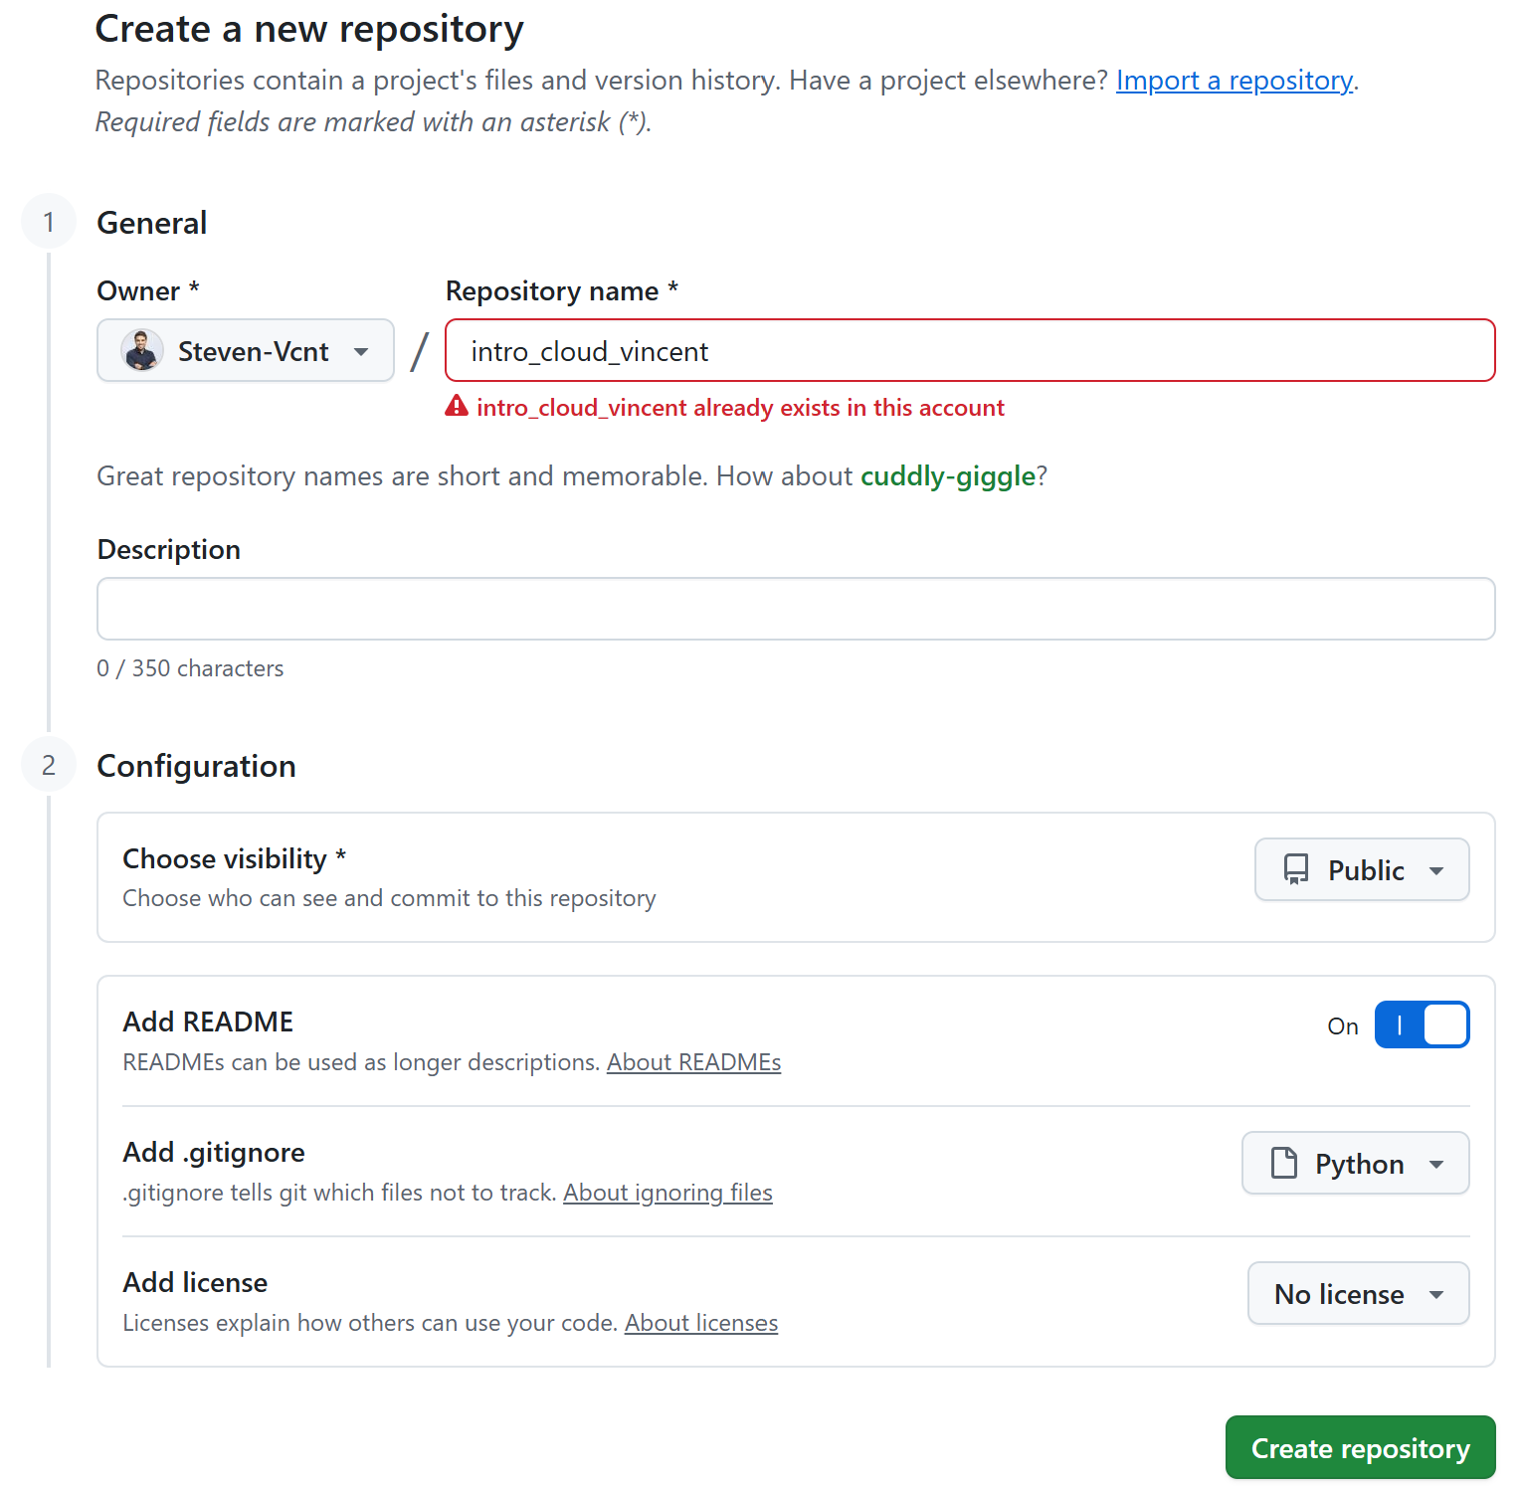Follow the About ignoring files link
Viewport: 1522px width, 1486px height.
pos(667,1193)
